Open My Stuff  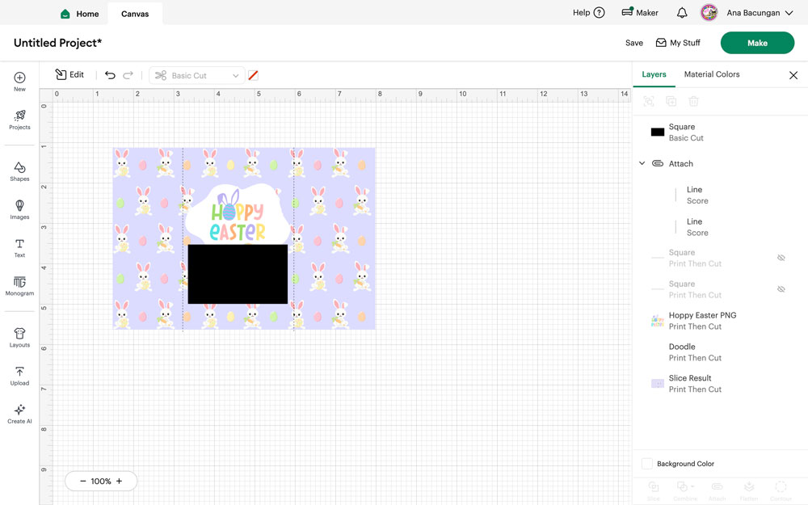tap(678, 43)
